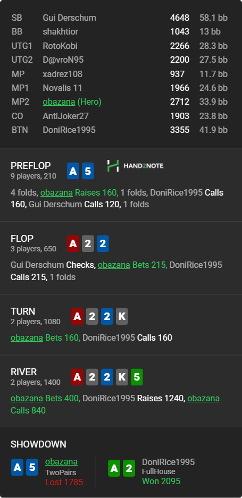The height and width of the screenshot is (498, 242).
Task: Click obazana's blue 5 showdown card
Action: [x=32, y=467]
